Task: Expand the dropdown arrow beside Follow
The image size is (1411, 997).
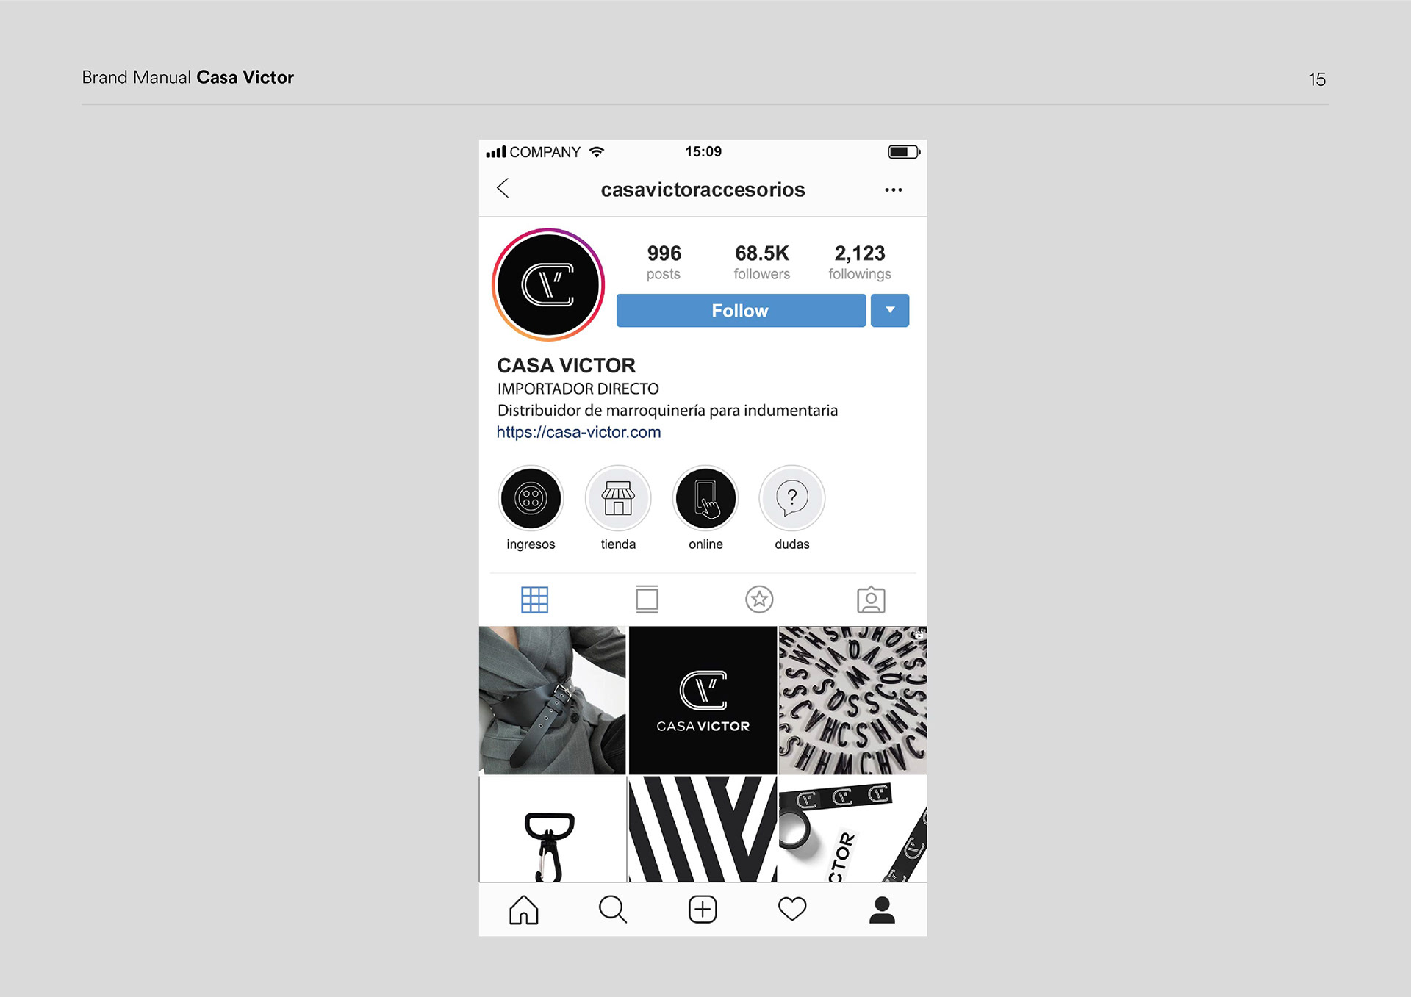Action: point(890,311)
